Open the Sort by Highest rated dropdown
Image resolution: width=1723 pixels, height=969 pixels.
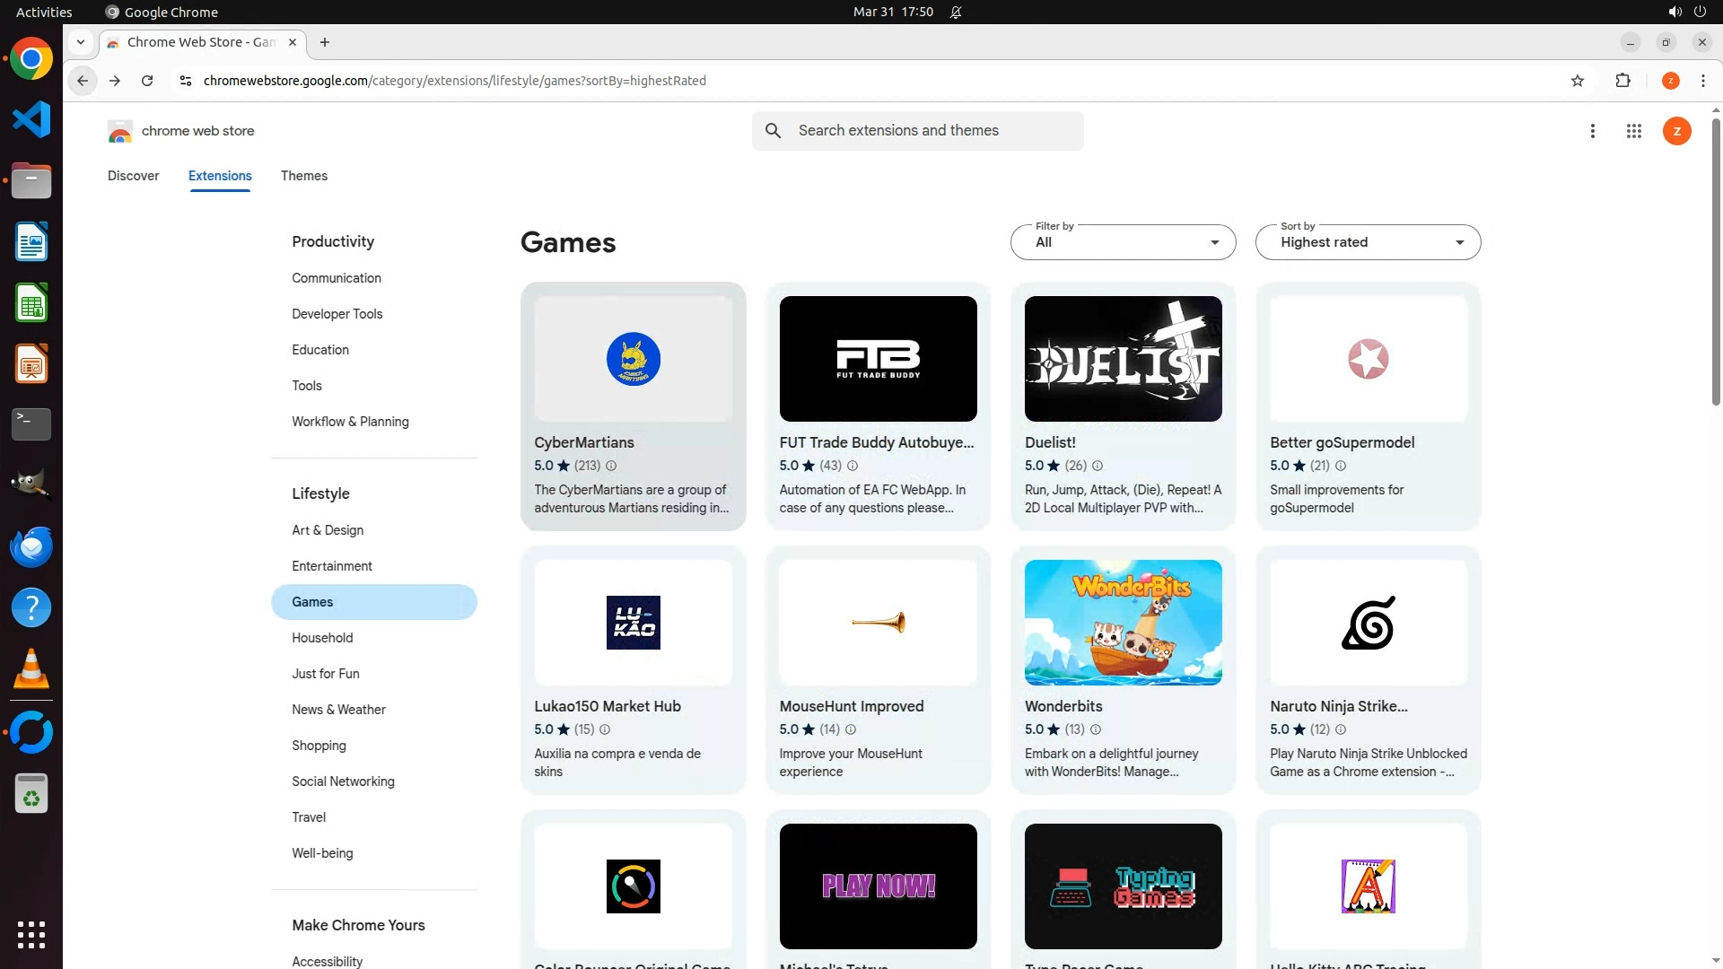(x=1368, y=242)
